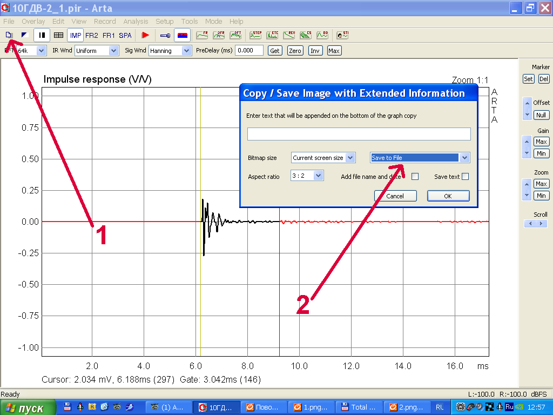
Task: Click the Marker Set button
Action: tap(528, 79)
